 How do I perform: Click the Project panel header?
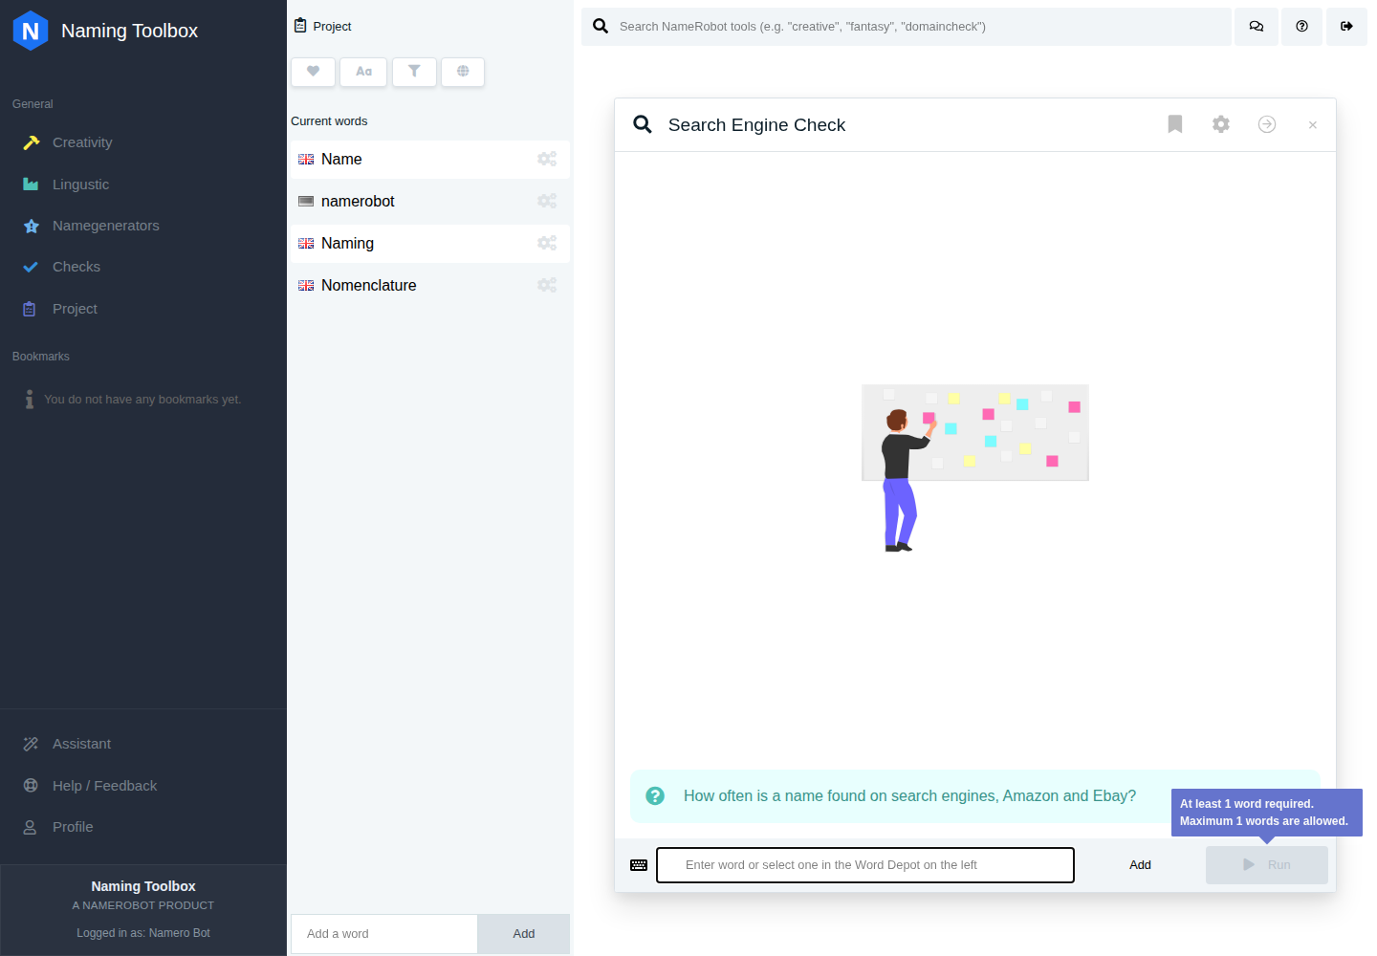[x=323, y=26]
